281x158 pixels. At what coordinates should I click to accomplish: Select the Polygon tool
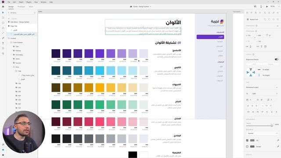[x=3, y=28]
